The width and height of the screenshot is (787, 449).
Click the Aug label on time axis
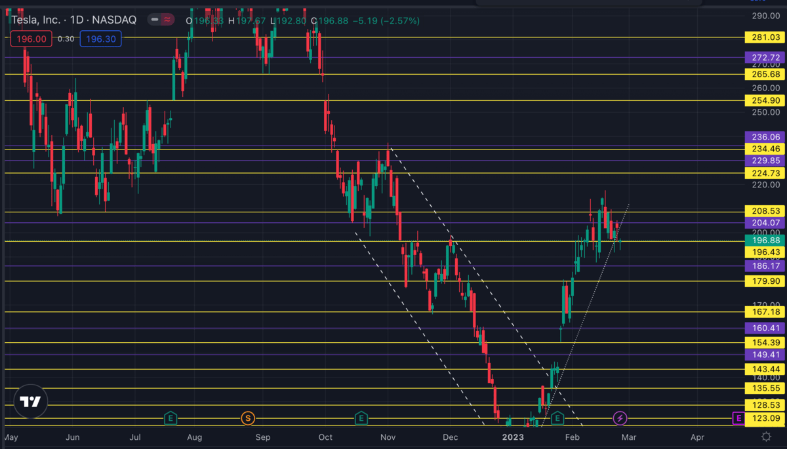194,437
